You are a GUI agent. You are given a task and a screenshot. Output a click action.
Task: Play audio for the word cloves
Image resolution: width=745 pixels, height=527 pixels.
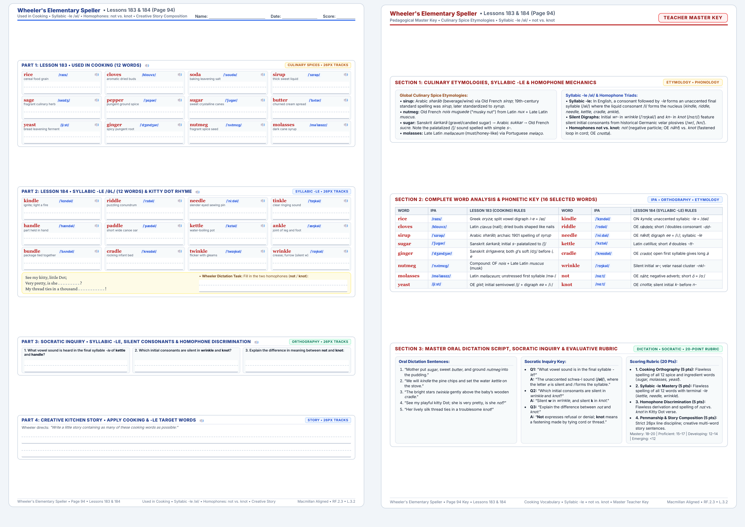pos(180,75)
